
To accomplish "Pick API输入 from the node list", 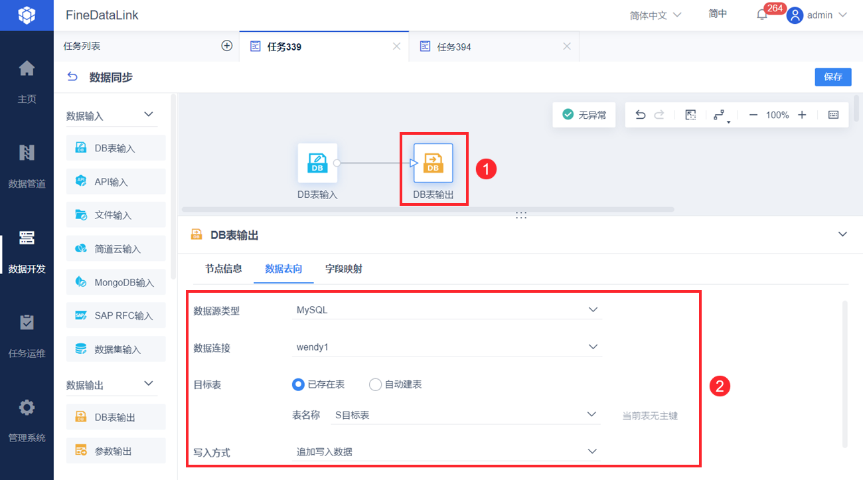I will coord(116,181).
